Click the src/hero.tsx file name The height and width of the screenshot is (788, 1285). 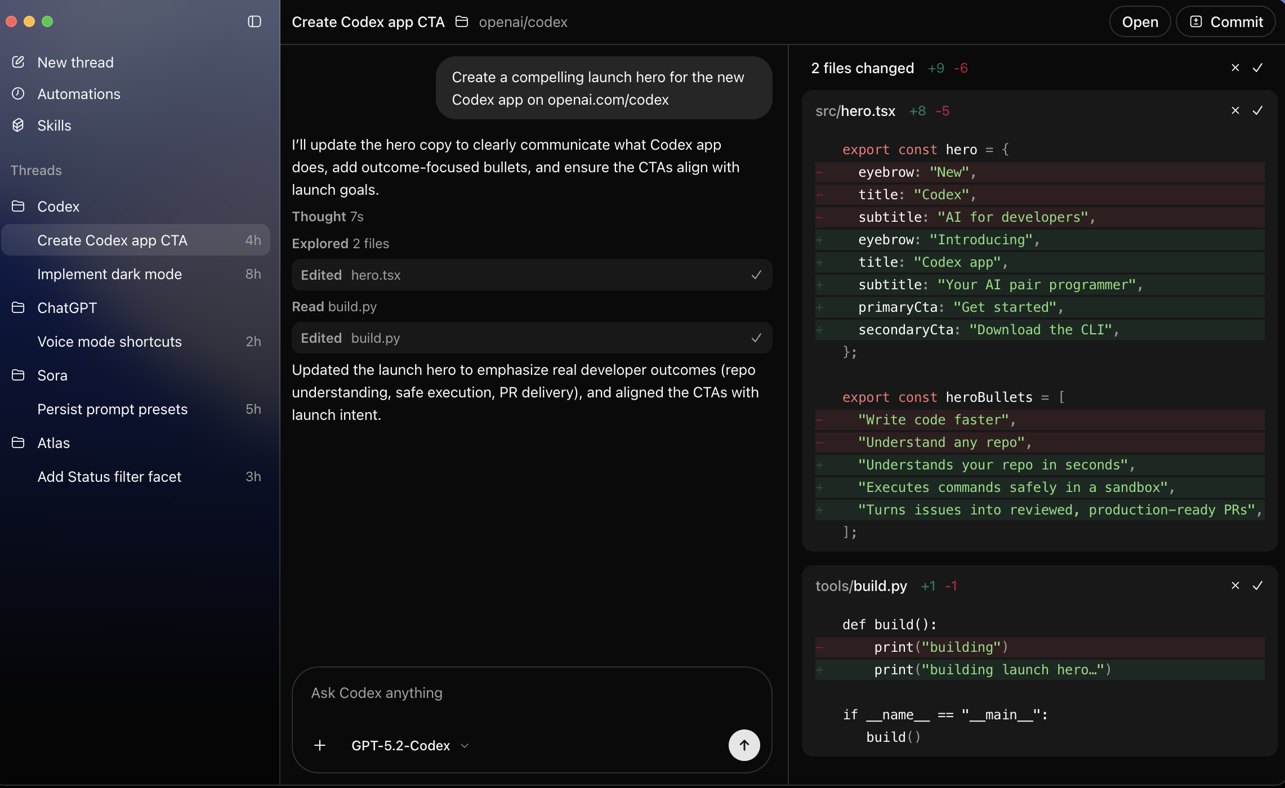pyautogui.click(x=855, y=110)
